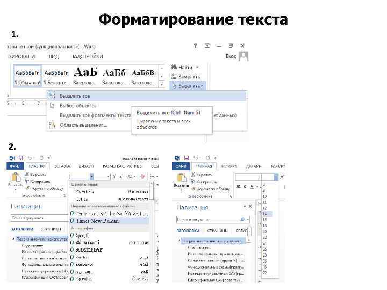
Task: Click the icon beside Область выделения entry
Action: click(52, 125)
